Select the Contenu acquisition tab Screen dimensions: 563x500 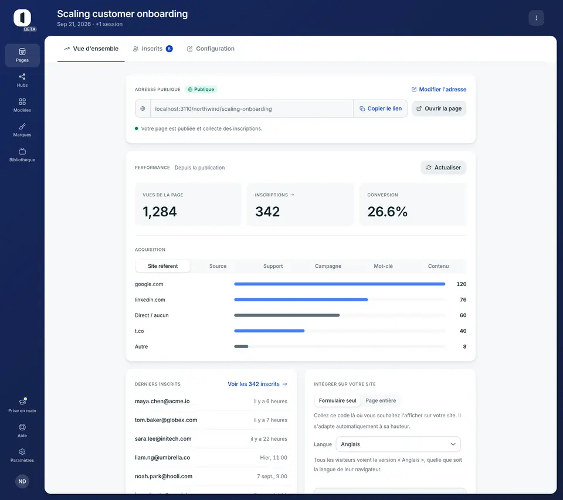[x=439, y=266]
